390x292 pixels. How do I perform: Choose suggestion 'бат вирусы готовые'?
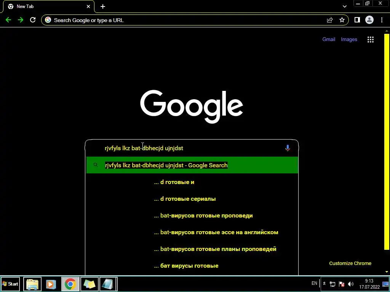[192, 266]
